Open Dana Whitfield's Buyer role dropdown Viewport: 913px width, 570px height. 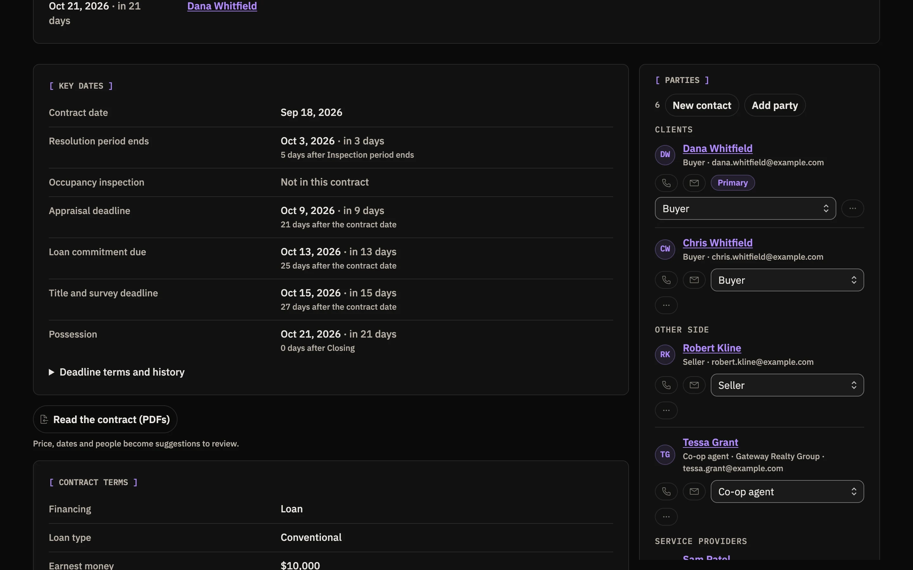[x=746, y=208]
